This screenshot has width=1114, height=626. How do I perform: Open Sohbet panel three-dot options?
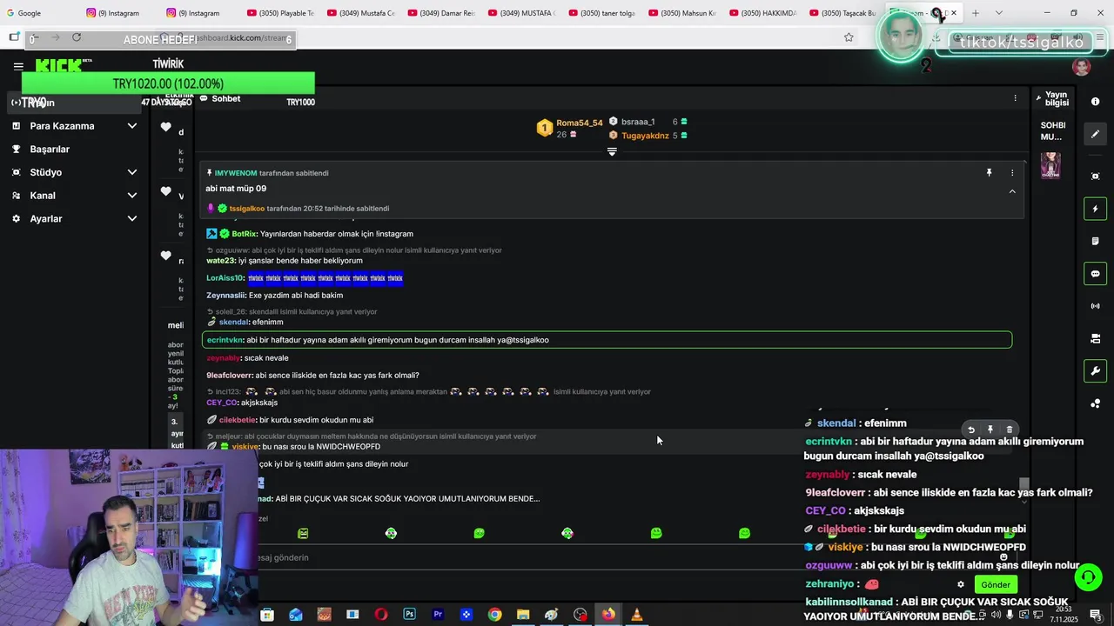1015,98
